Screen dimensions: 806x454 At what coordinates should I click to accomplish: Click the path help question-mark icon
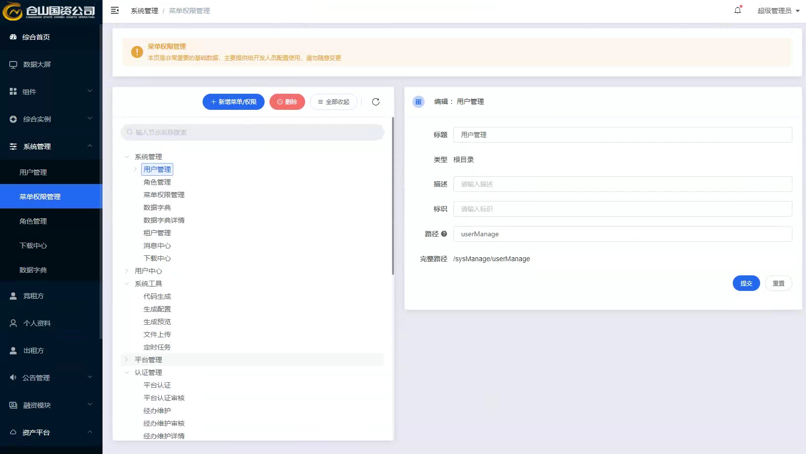point(444,234)
